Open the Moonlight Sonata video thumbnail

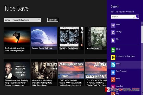click(x=96, y=40)
